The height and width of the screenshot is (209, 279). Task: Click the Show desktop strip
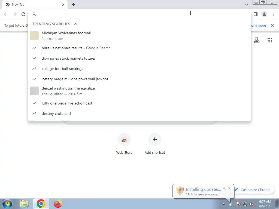[277, 204]
